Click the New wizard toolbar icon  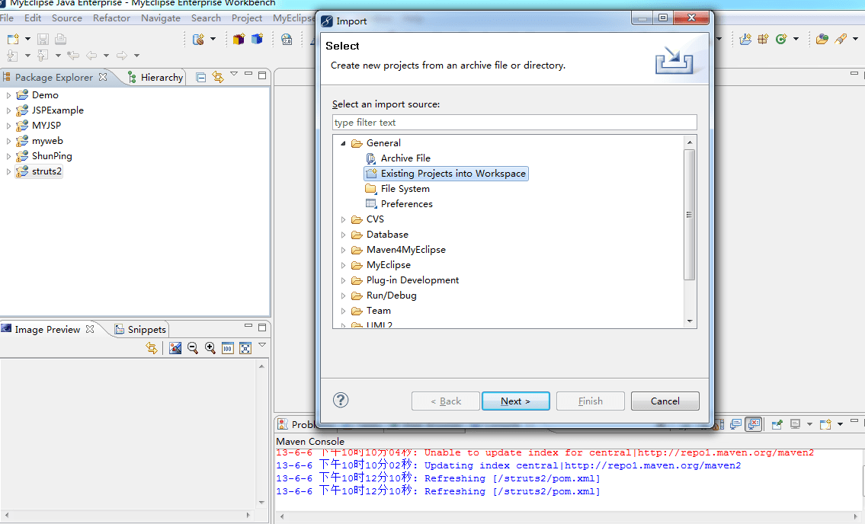[x=13, y=39]
